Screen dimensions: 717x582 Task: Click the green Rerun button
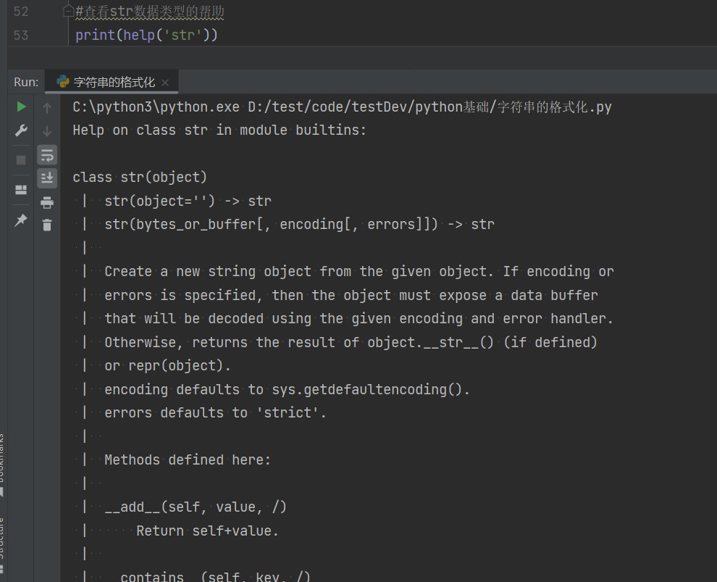tap(21, 107)
